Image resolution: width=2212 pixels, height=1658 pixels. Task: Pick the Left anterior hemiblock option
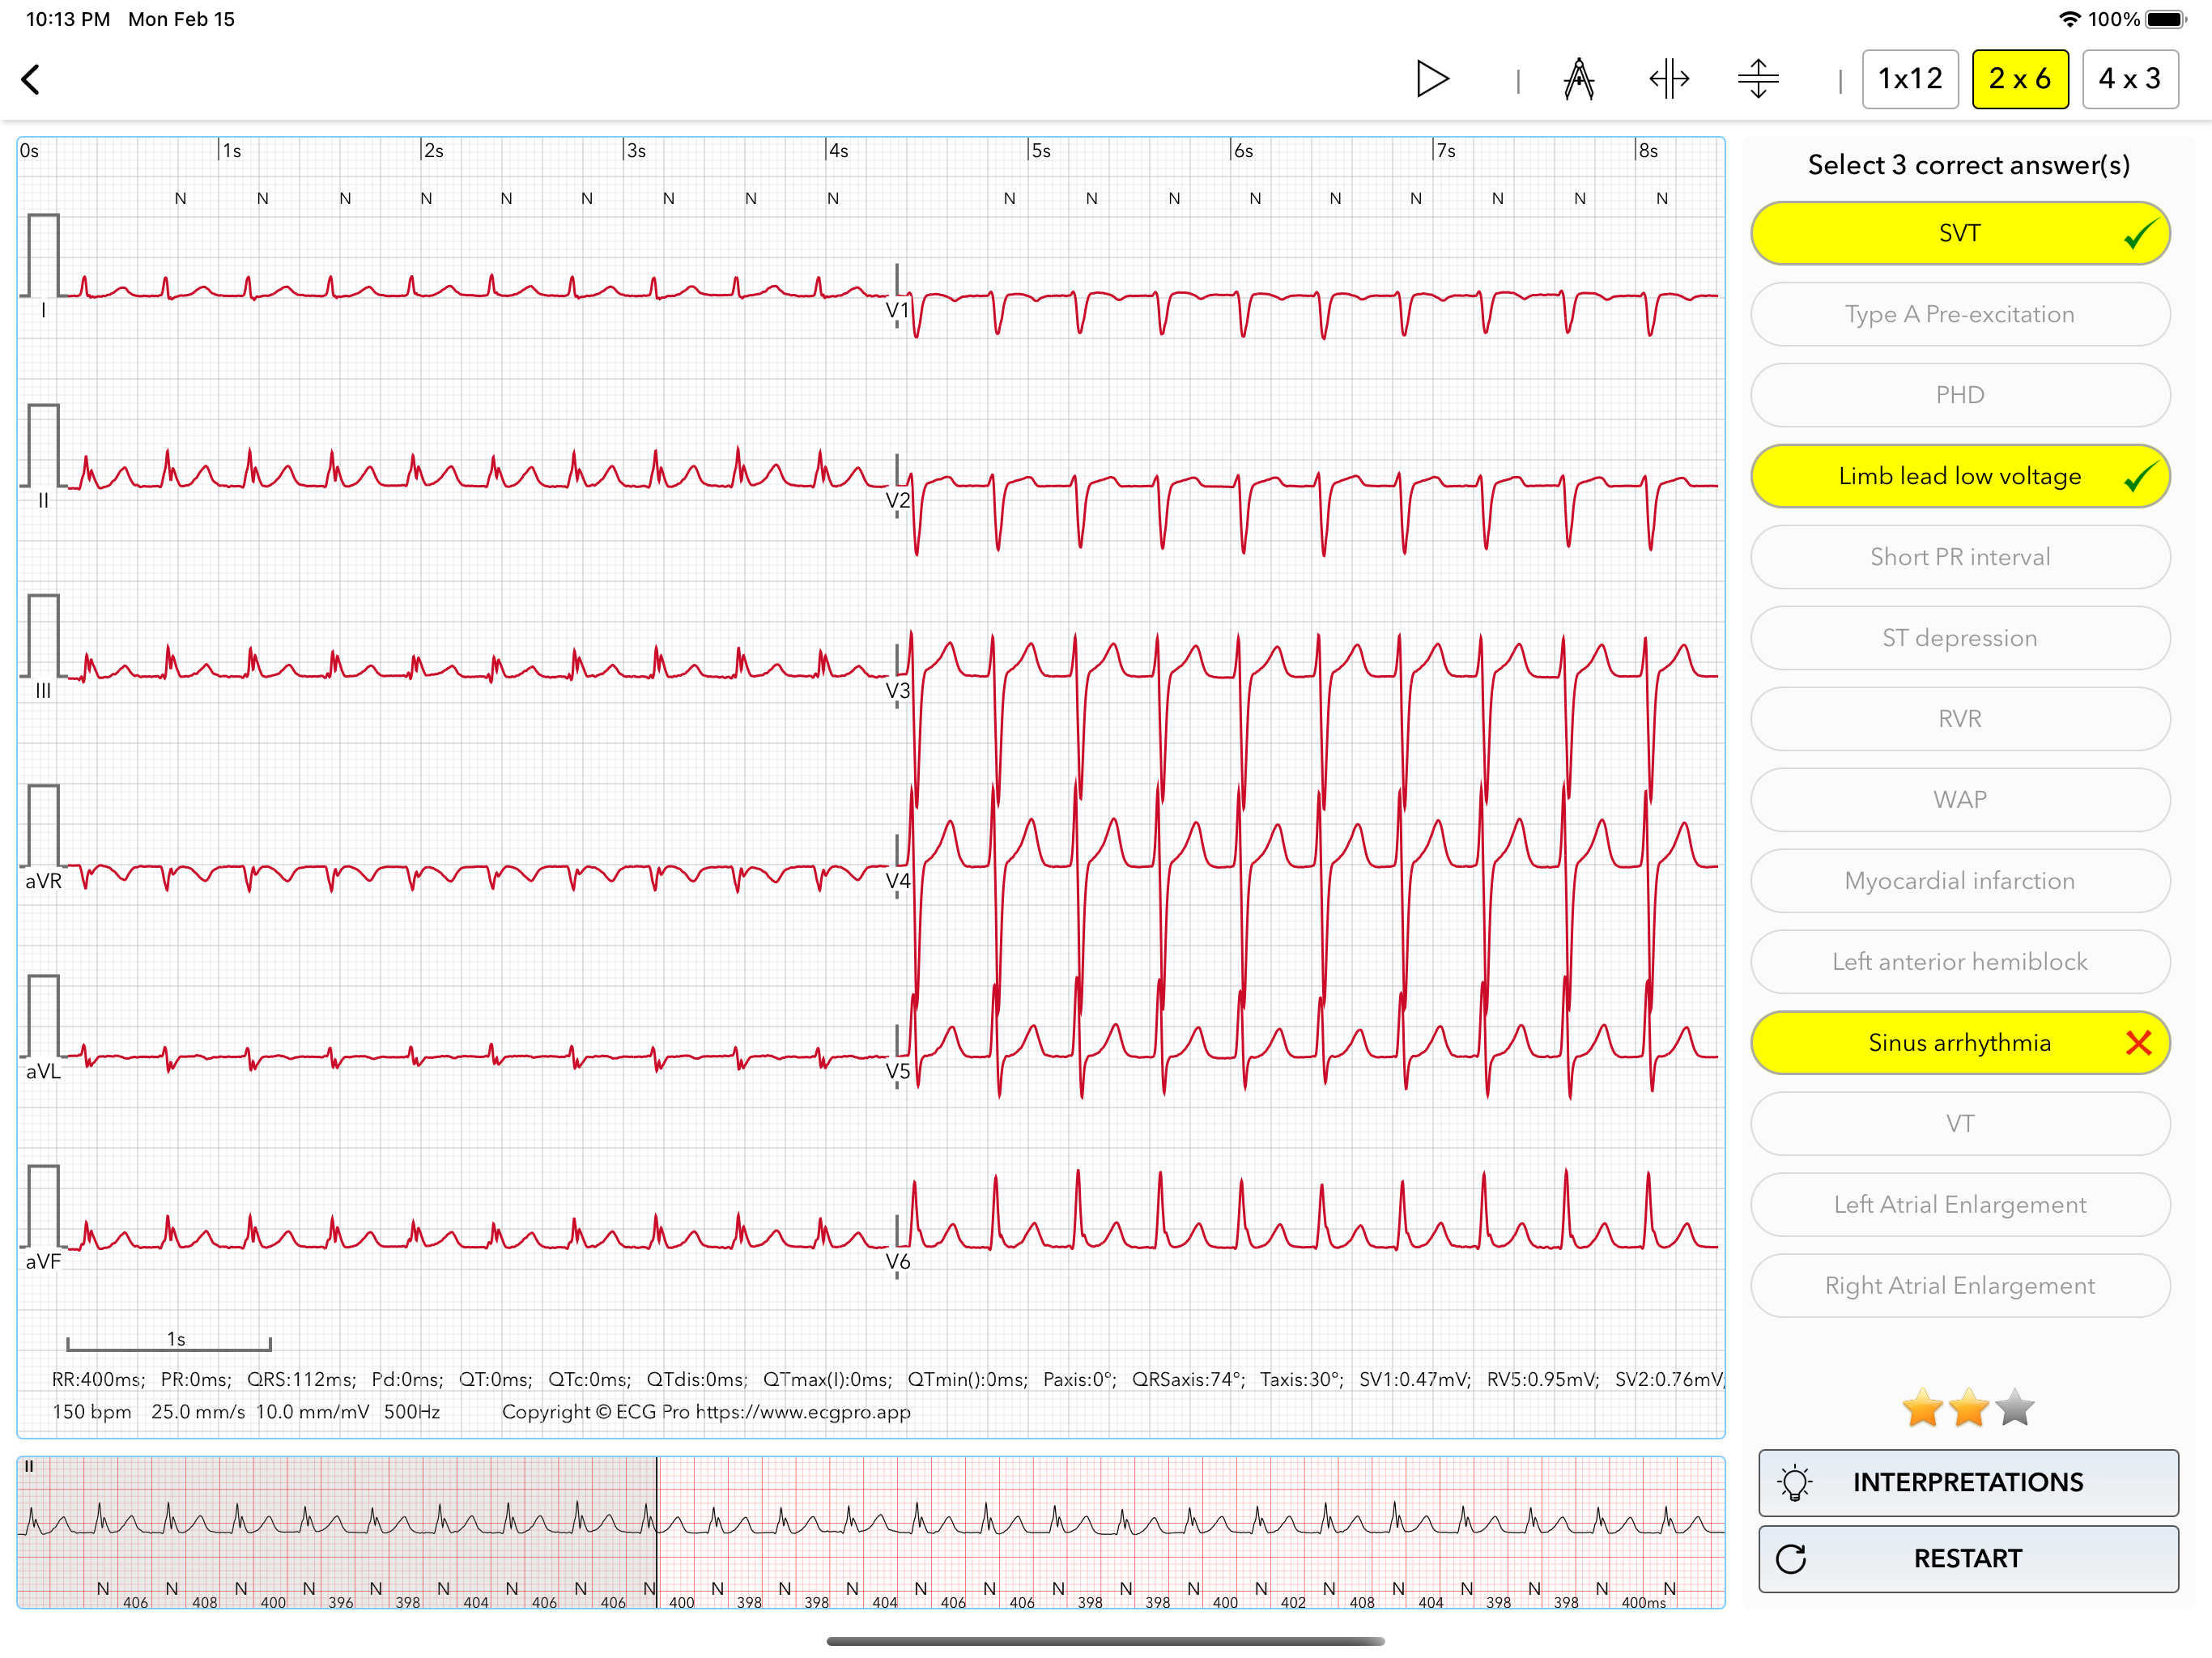pyautogui.click(x=1959, y=962)
